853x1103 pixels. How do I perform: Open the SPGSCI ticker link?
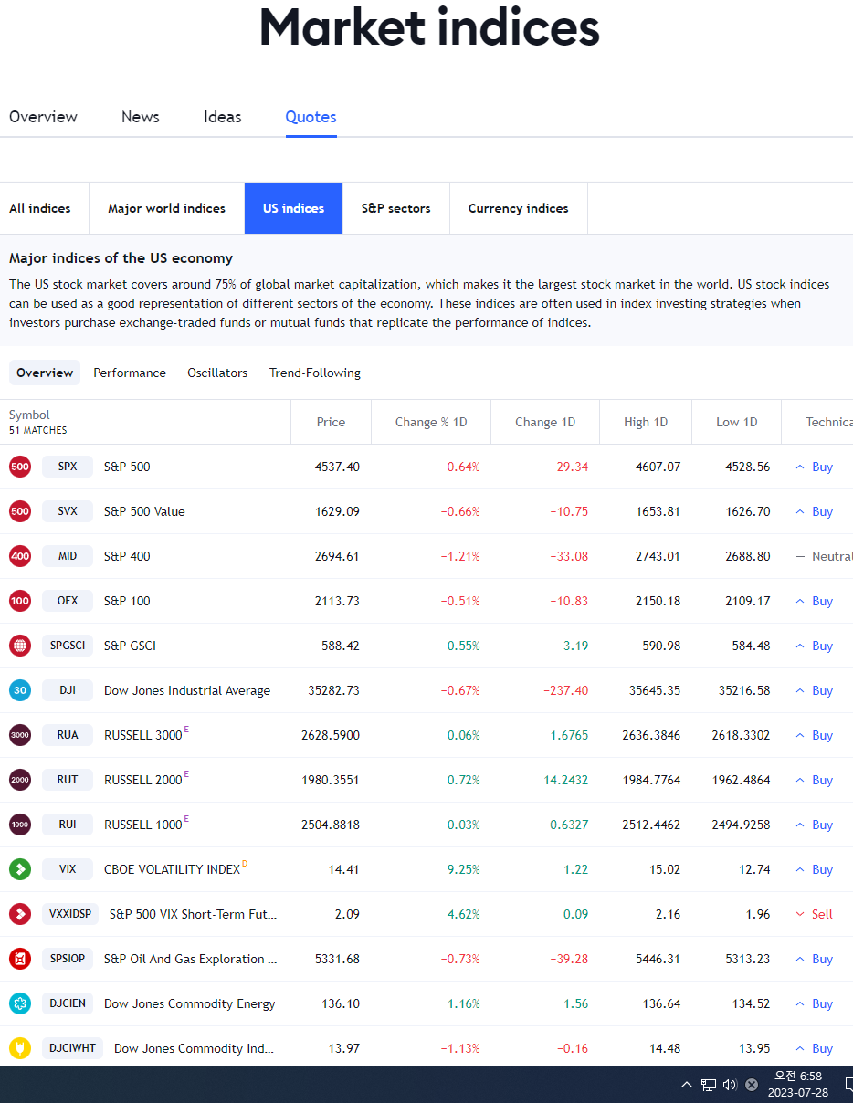[x=68, y=646]
